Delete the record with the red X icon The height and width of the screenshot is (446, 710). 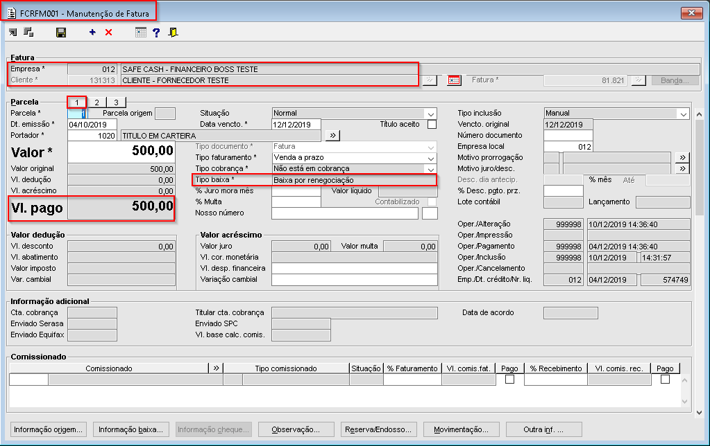[x=109, y=32]
